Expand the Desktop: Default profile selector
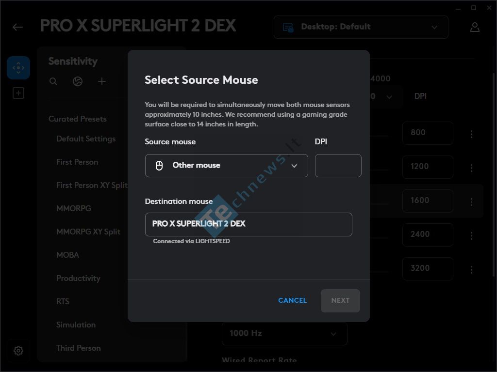This screenshot has width=497, height=372. (x=361, y=27)
